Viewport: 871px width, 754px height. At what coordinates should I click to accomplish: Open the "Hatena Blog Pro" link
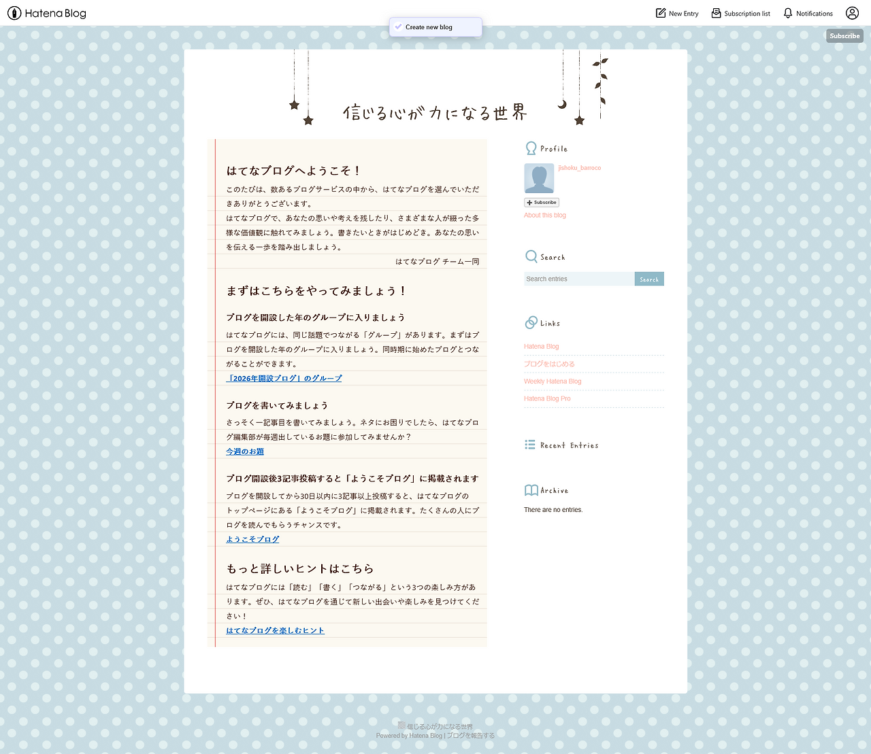pyautogui.click(x=547, y=398)
